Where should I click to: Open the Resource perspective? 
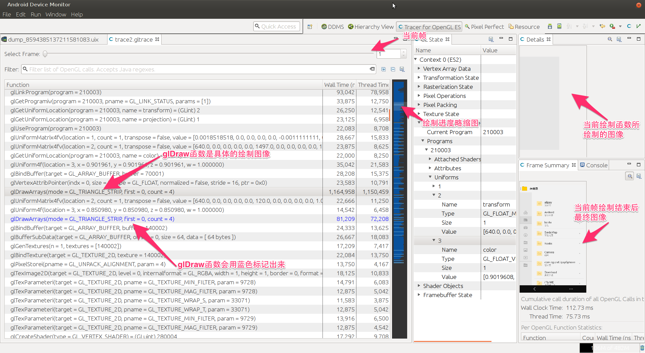click(524, 27)
